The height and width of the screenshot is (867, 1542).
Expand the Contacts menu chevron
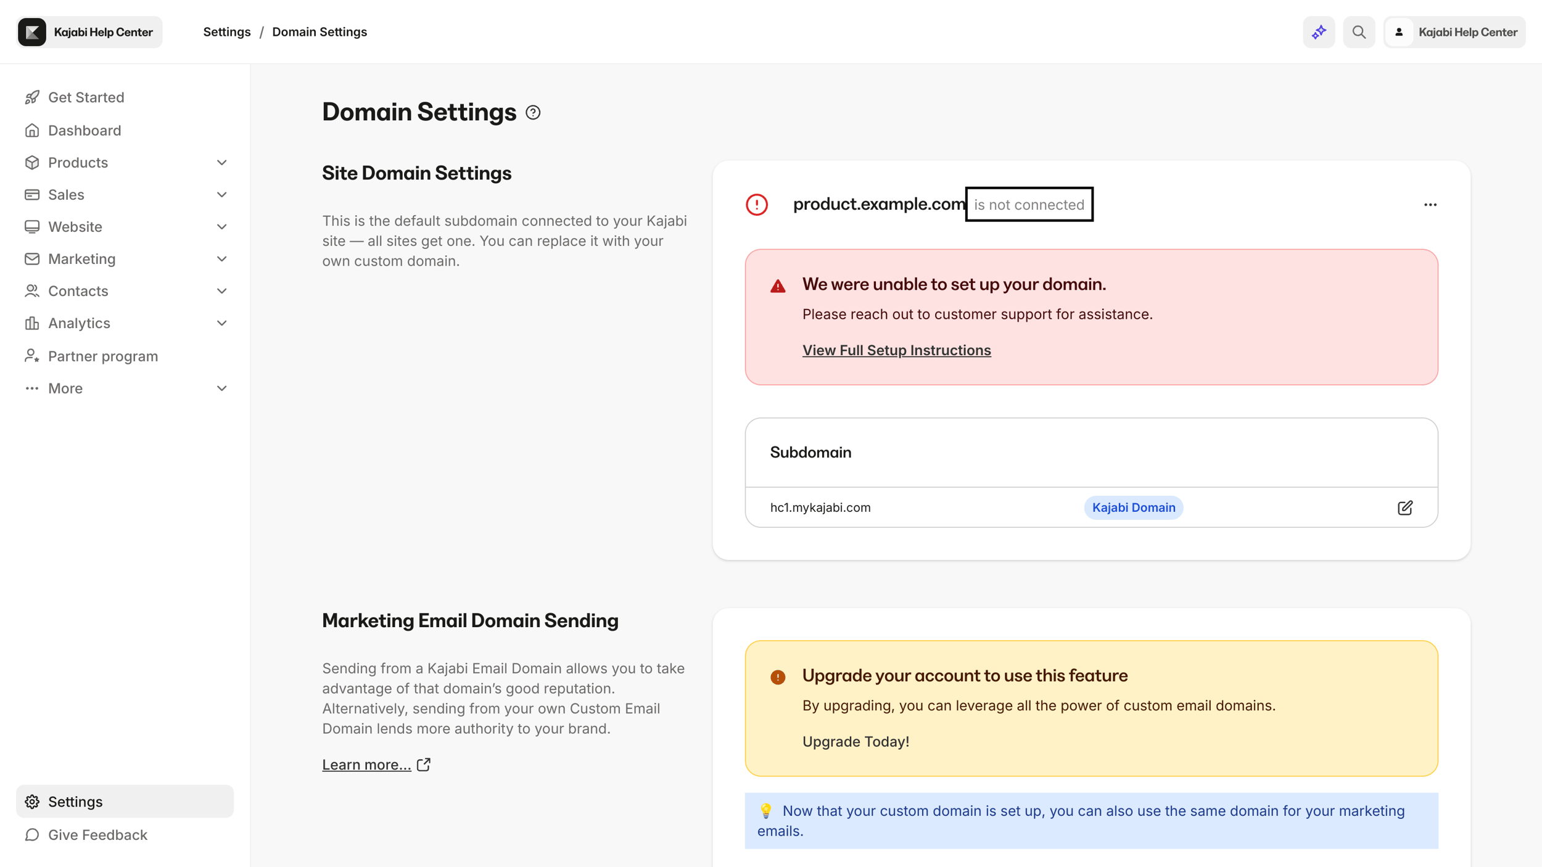222,290
